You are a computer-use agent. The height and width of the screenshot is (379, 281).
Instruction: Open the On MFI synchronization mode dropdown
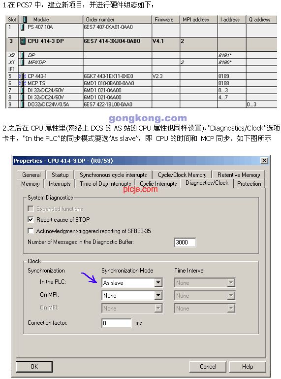pyautogui.click(x=158, y=308)
